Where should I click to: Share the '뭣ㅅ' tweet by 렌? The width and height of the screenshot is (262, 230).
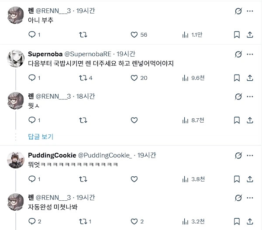[250, 120]
